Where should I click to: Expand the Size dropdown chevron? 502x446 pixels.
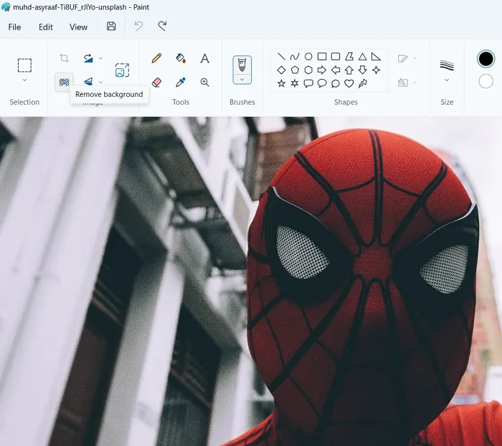pos(447,80)
